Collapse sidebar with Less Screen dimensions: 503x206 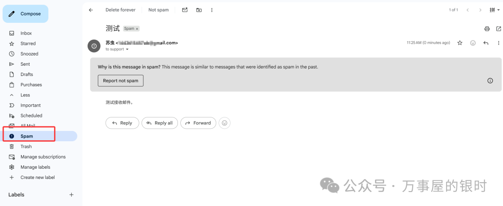(x=25, y=95)
